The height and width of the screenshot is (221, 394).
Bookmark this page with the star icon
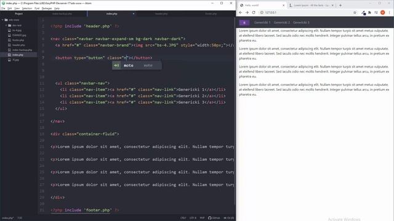tap(355, 12)
